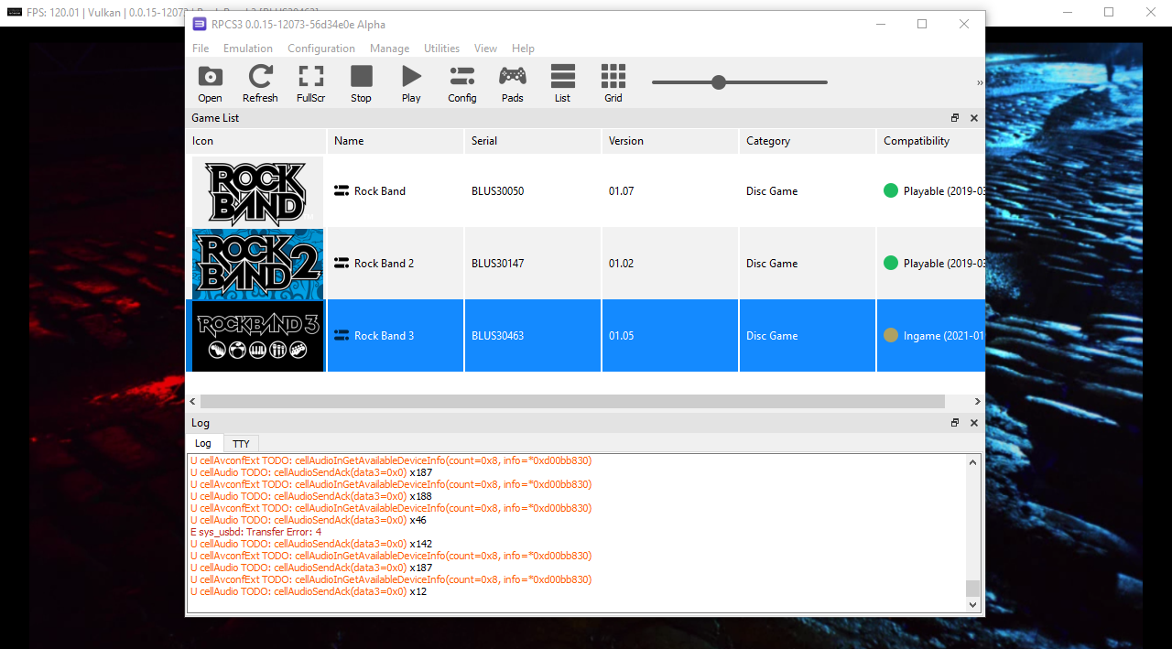The width and height of the screenshot is (1172, 649).
Task: Click game list scroll-right arrow
Action: [x=977, y=402]
